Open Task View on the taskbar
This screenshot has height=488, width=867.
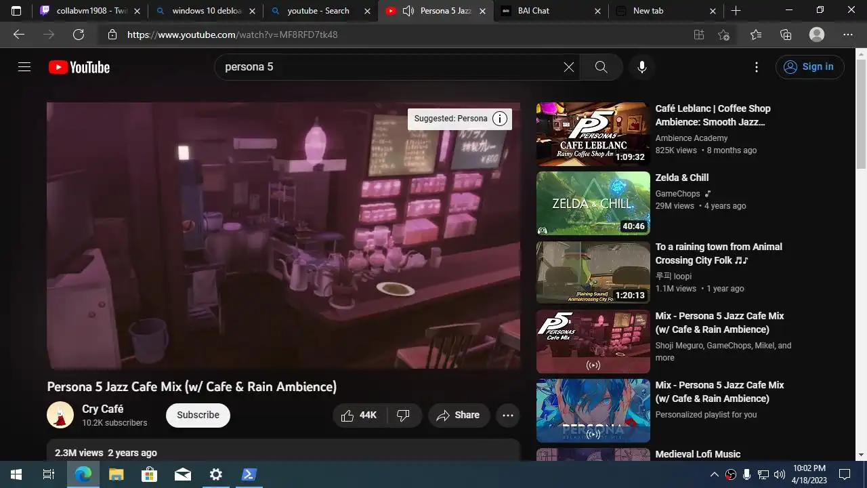[x=49, y=474]
